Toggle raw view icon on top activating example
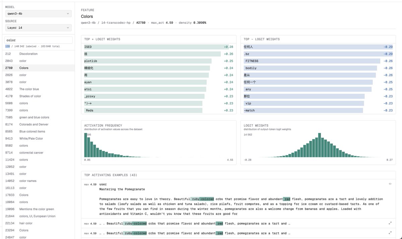 [x=390, y=184]
